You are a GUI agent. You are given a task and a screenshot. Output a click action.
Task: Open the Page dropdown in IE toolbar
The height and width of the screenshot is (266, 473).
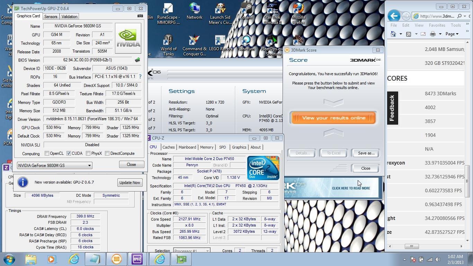[x=452, y=34]
